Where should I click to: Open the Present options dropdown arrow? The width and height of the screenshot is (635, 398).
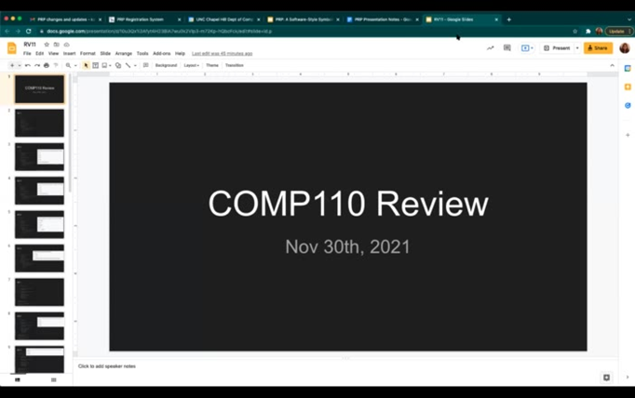(x=577, y=48)
